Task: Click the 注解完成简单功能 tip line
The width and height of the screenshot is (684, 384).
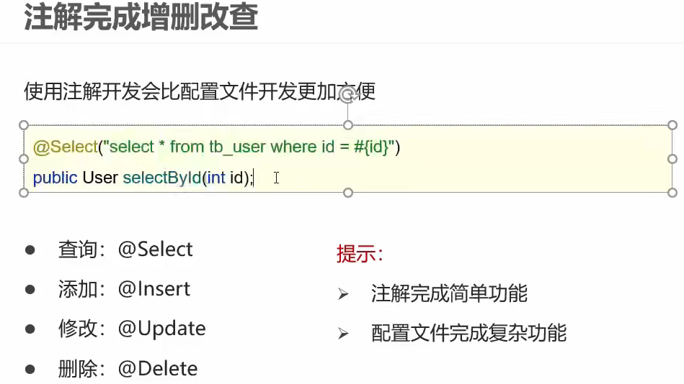Action: pyautogui.click(x=449, y=293)
